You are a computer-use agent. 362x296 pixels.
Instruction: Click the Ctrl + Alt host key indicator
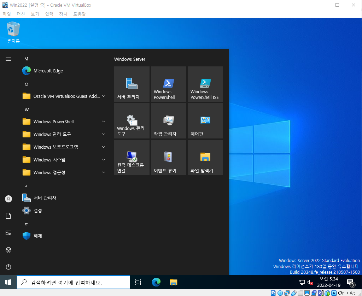tap(346, 293)
